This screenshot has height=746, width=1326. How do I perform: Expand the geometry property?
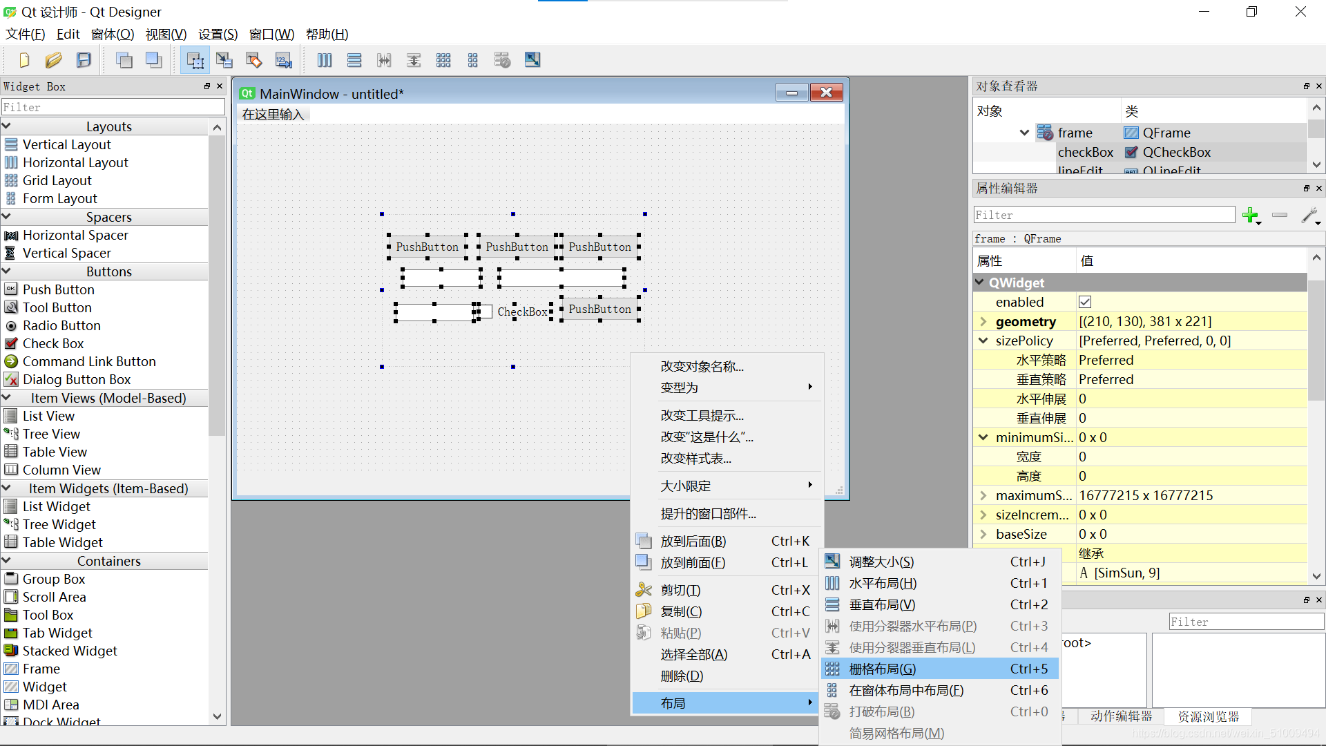[983, 321]
